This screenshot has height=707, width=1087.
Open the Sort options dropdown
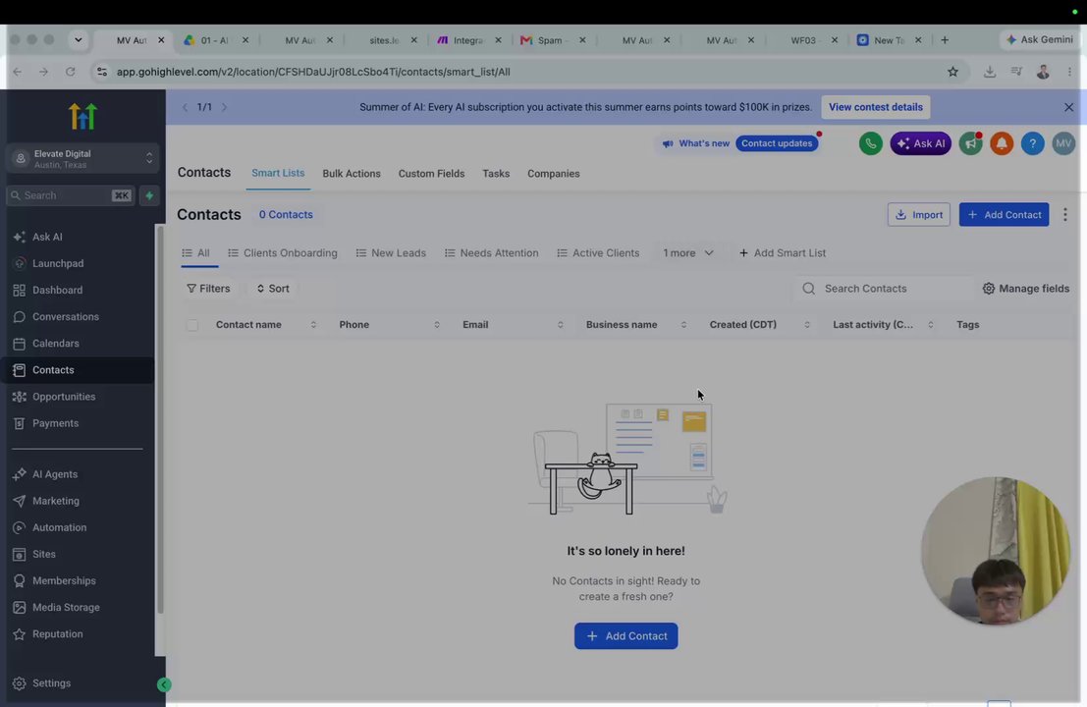[273, 289]
